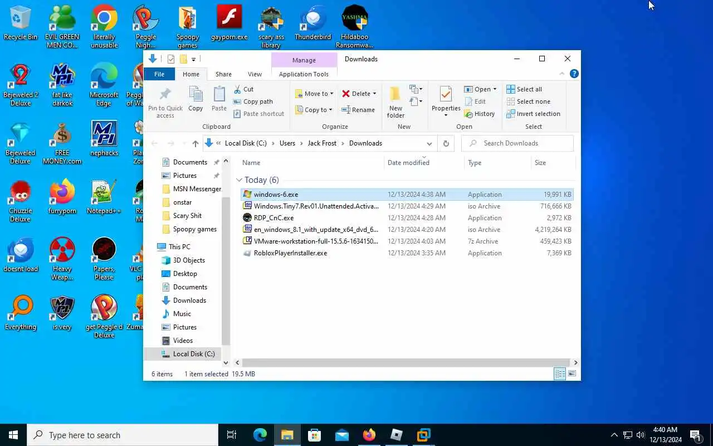Click the New folder icon
The height and width of the screenshot is (446, 713).
pyautogui.click(x=395, y=94)
